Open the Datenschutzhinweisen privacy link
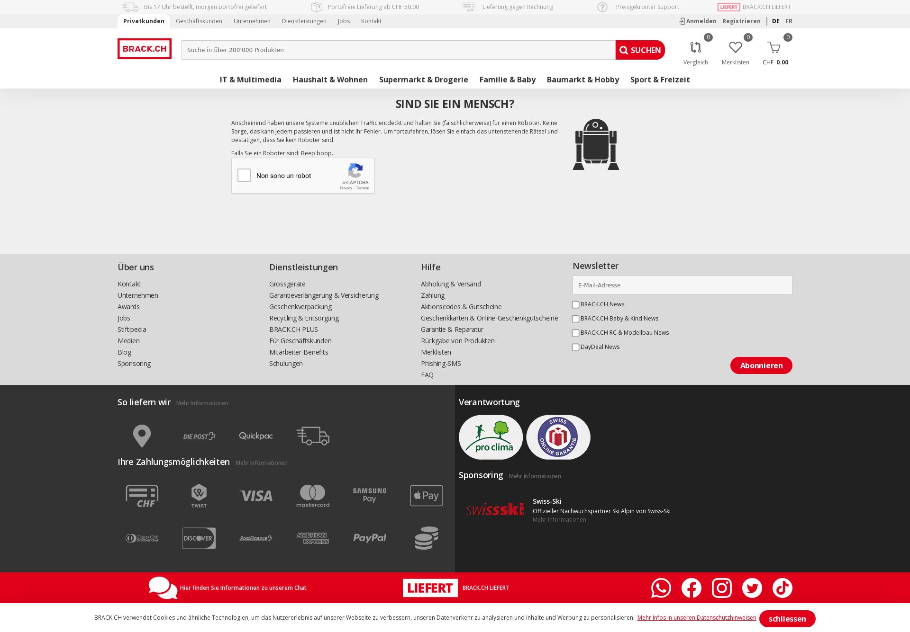The height and width of the screenshot is (632, 910). (697, 618)
